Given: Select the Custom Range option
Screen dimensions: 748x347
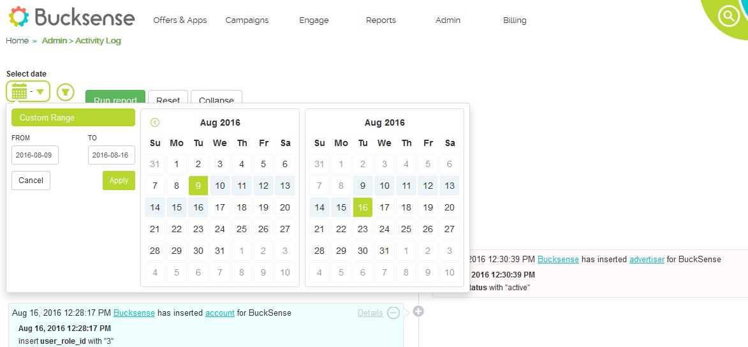Looking at the screenshot, I should tap(73, 117).
